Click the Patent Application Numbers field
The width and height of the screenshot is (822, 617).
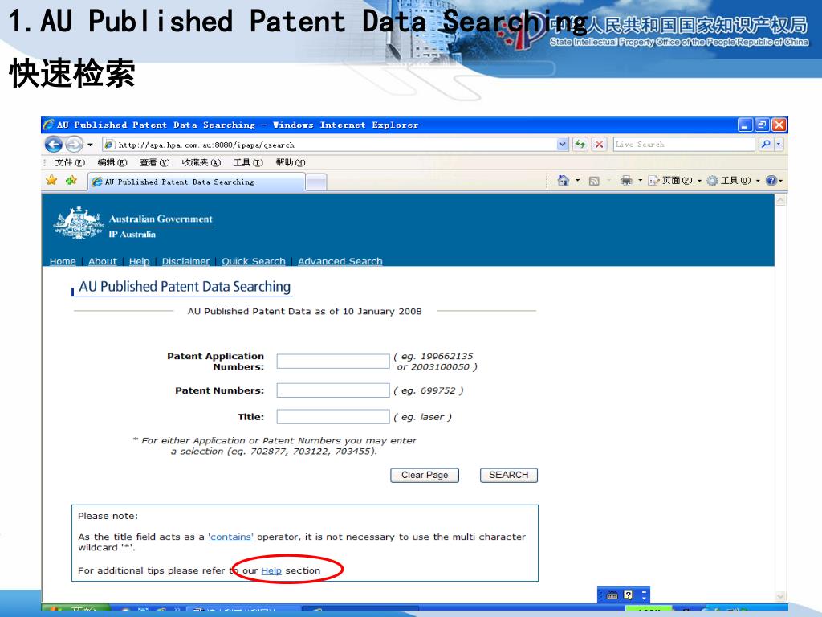pos(333,361)
